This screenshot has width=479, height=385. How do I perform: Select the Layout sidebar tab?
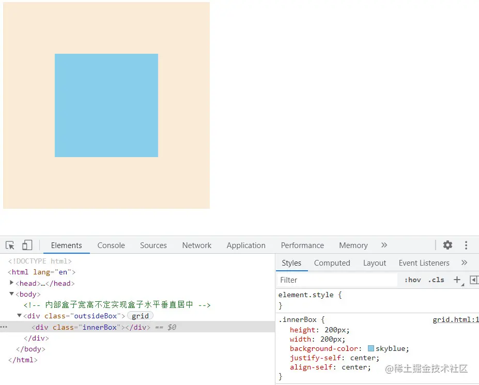(x=375, y=263)
